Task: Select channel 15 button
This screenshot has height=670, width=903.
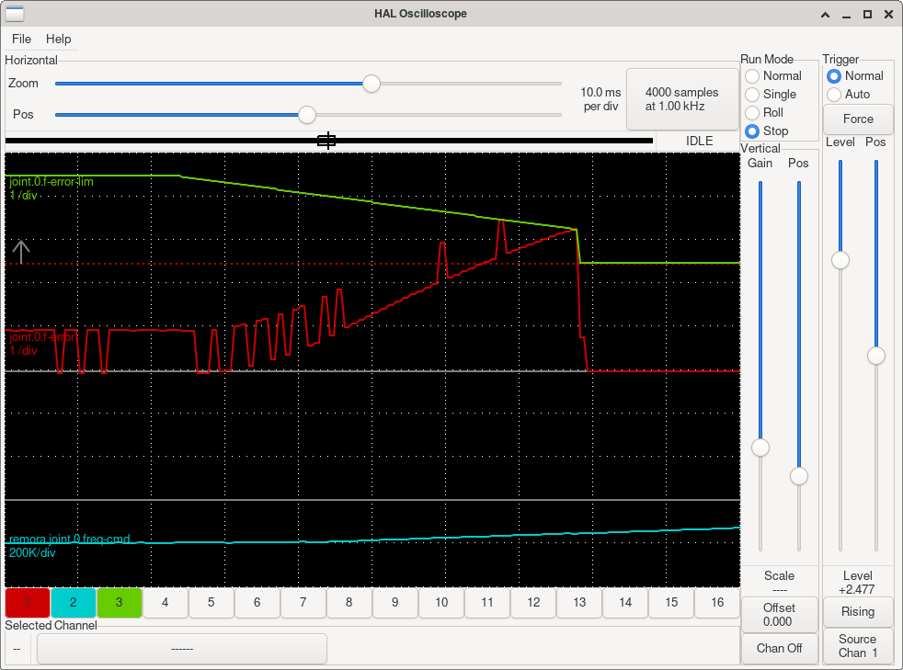Action: coord(671,603)
